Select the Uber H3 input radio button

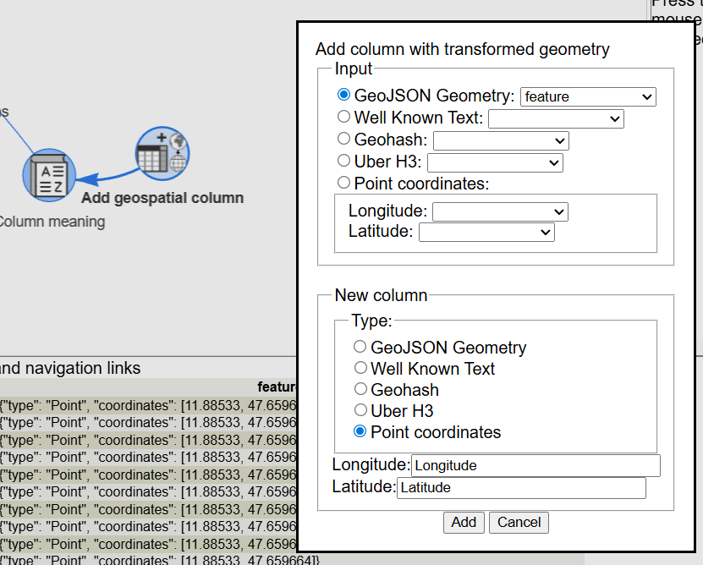(343, 161)
